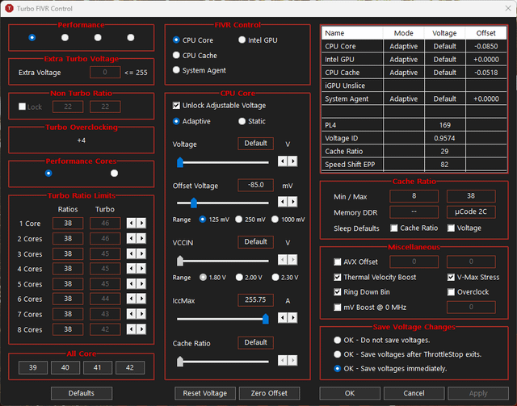517x406 pixels.
Task: Click the µCode 2C box
Action: tap(471, 212)
